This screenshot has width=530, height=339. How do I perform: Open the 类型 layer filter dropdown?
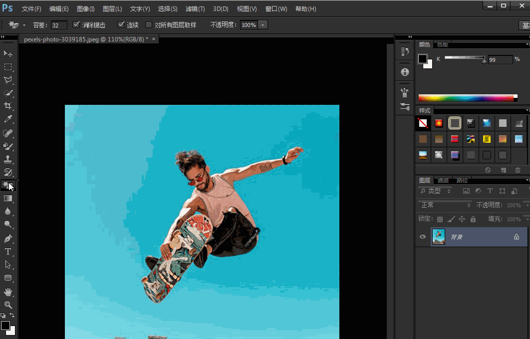436,191
